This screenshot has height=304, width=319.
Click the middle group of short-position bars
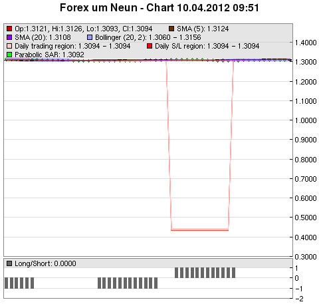(128, 283)
